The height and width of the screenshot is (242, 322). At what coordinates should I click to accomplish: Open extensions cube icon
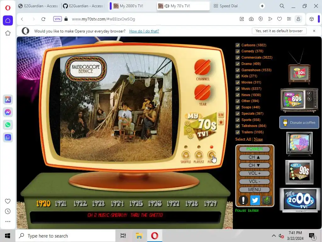[x=312, y=19]
